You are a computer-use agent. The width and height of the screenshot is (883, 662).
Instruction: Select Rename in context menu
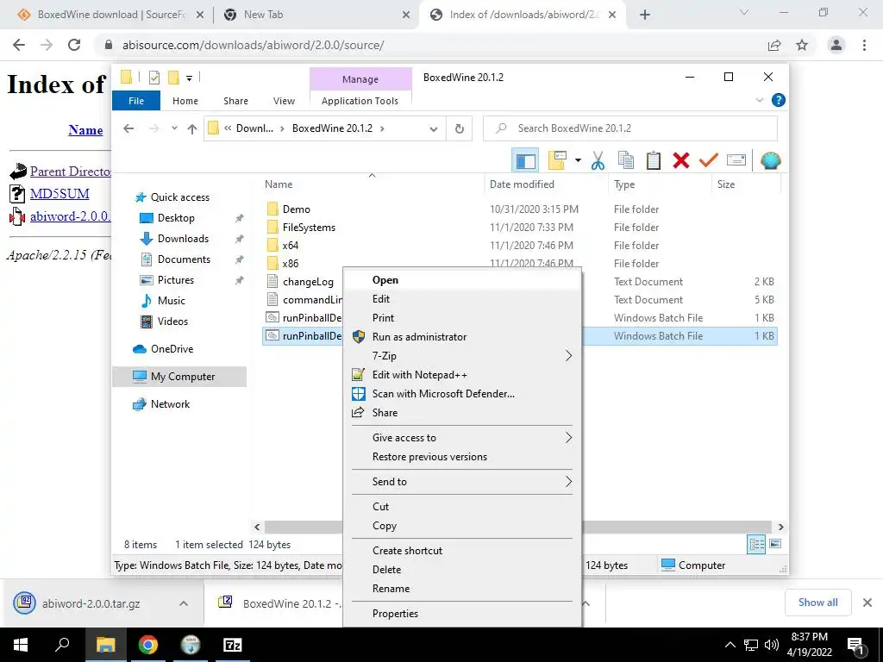(x=462, y=589)
